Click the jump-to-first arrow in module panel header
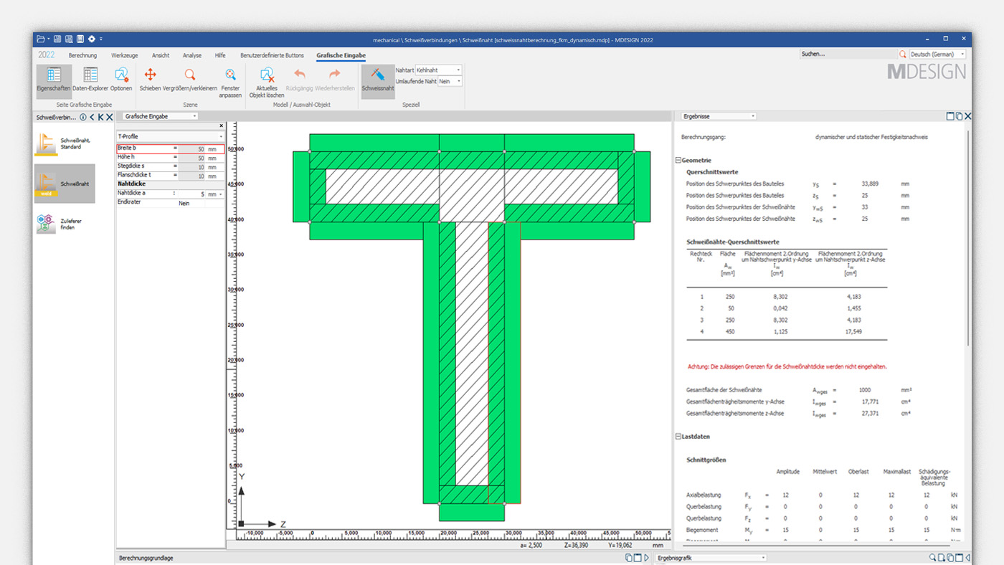The width and height of the screenshot is (1004, 565). tap(101, 117)
